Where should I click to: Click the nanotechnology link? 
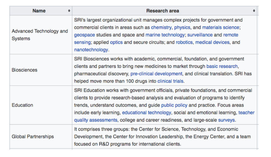coord(91,50)
